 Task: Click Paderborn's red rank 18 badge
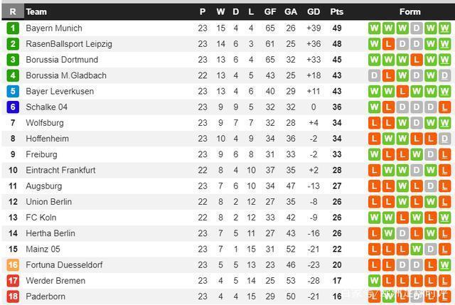click(13, 296)
